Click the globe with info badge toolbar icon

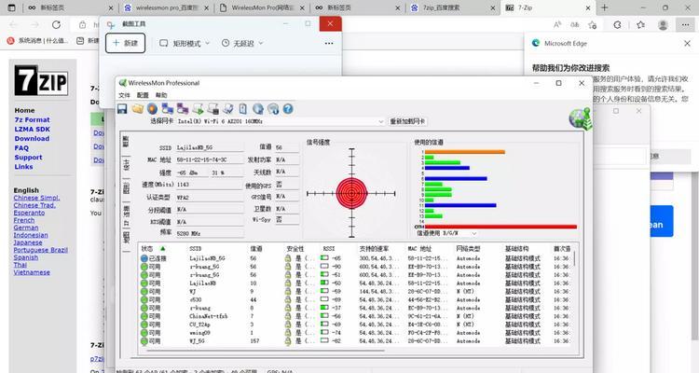[x=273, y=109]
